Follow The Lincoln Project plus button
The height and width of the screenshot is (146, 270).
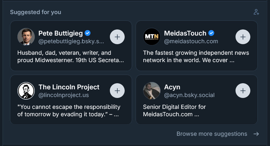[117, 91]
